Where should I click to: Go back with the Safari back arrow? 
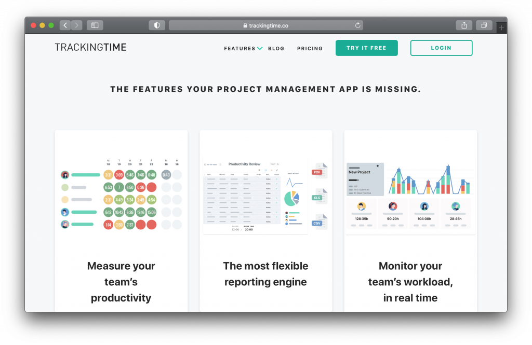pyautogui.click(x=65, y=25)
